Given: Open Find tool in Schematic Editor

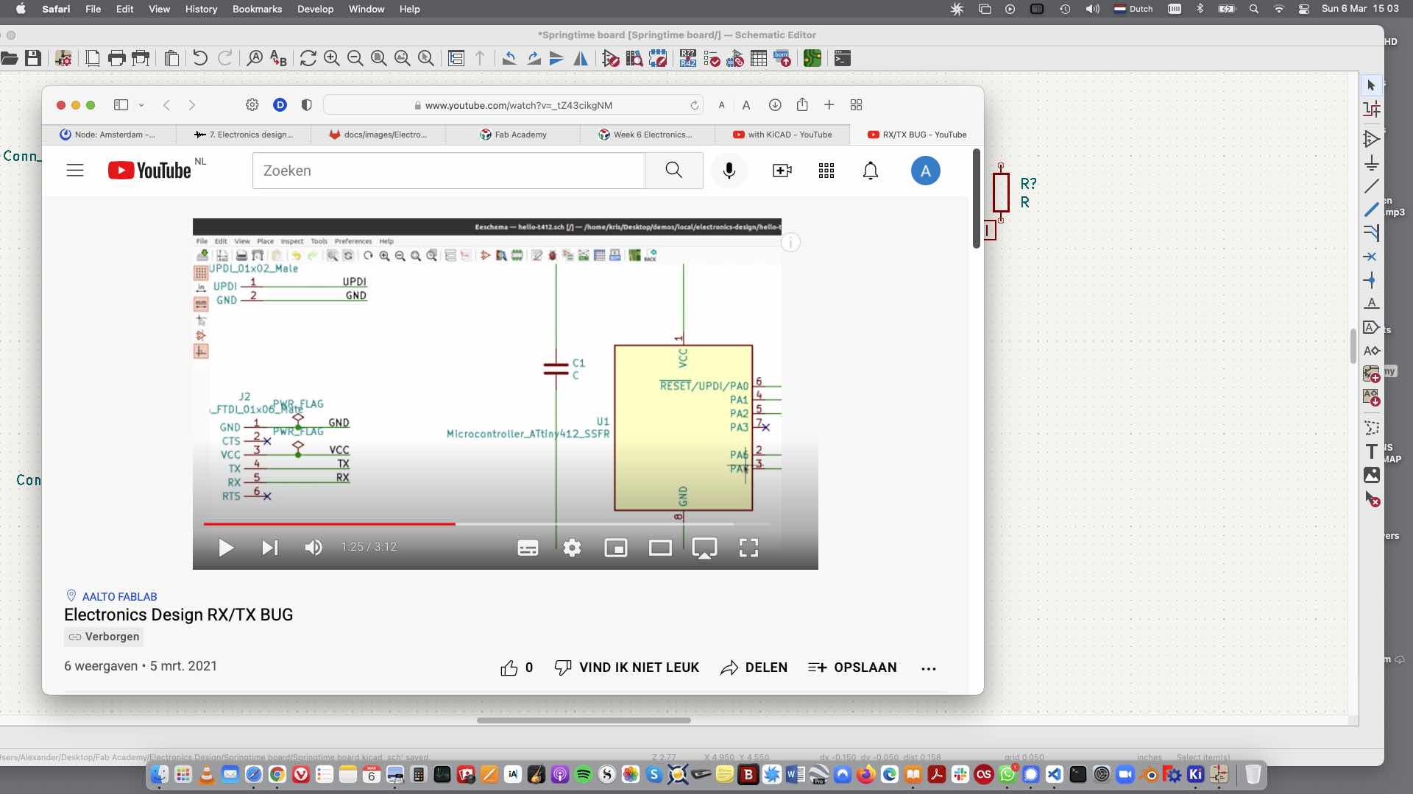Looking at the screenshot, I should (255, 58).
